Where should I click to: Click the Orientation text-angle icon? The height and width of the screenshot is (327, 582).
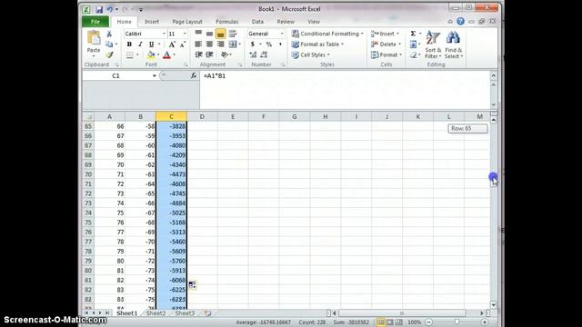pos(225,54)
